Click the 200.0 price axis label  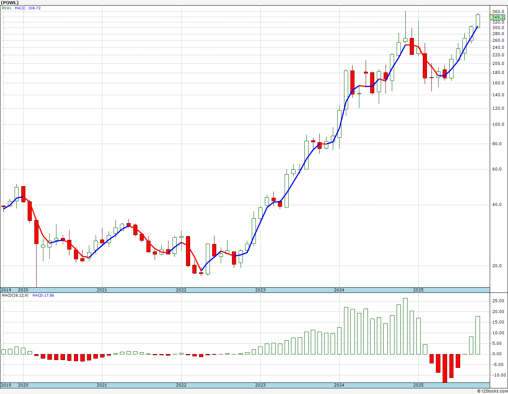(498, 63)
